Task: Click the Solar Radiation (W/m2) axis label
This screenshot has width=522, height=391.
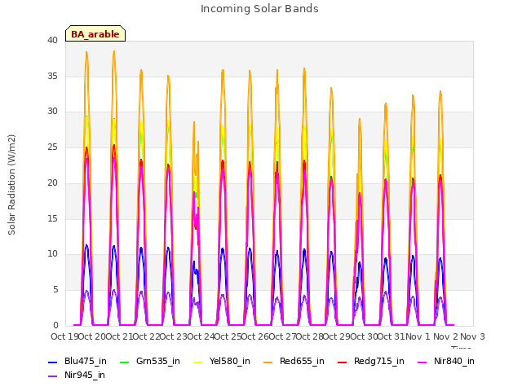Action: click(11, 185)
